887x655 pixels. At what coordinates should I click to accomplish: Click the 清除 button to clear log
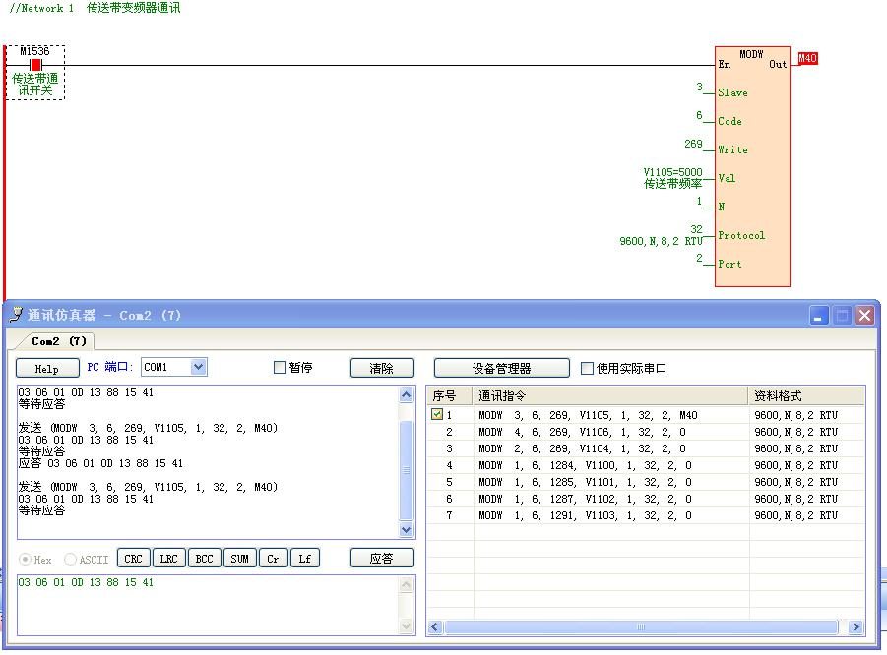(381, 368)
